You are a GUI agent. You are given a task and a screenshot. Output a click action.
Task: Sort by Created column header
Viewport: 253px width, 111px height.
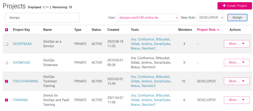tap(113, 30)
